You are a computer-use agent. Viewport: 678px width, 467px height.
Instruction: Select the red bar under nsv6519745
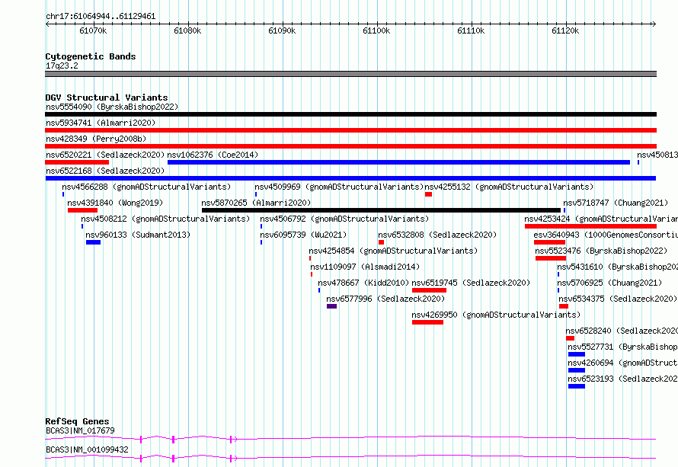(x=430, y=290)
